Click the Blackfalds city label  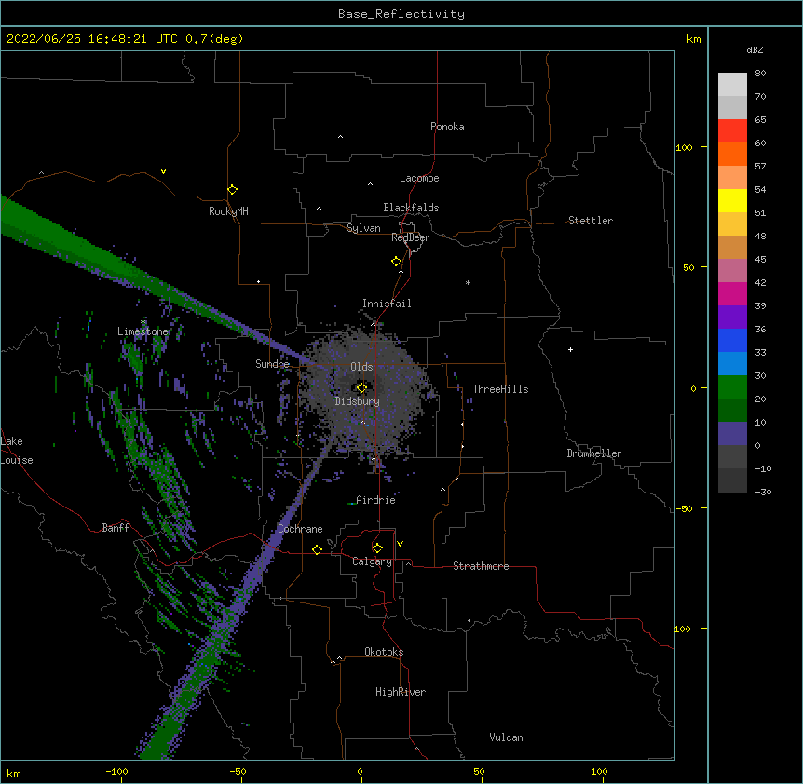411,208
